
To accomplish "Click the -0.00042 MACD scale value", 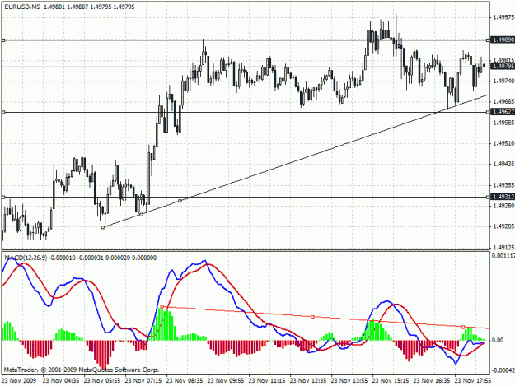I will [x=503, y=370].
